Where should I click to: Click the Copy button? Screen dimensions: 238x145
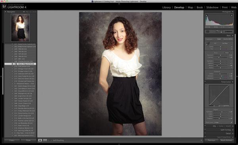(12, 140)
